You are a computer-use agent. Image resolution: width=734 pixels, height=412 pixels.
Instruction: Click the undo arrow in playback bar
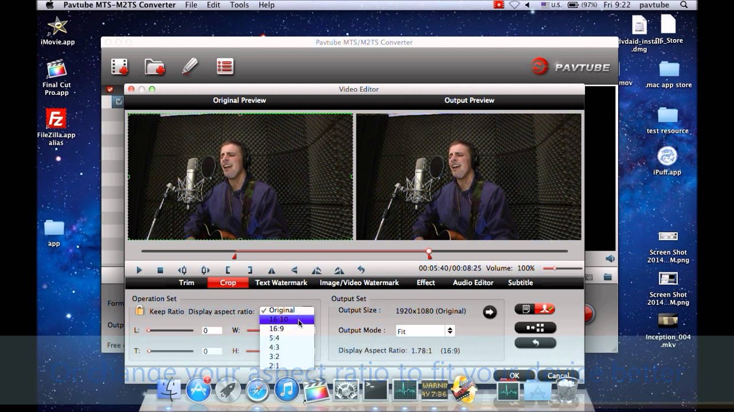(361, 270)
